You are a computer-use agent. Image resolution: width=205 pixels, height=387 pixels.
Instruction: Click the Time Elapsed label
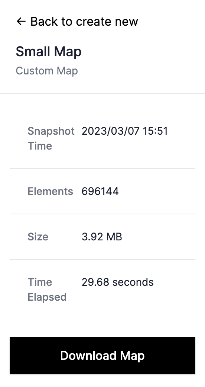[47, 290]
